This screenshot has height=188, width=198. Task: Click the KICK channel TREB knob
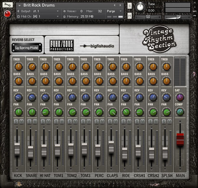(x=18, y=66)
